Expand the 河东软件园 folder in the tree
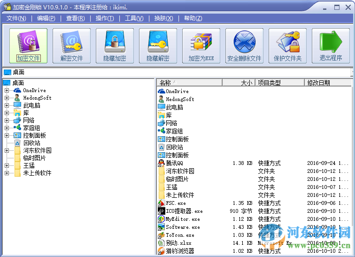This screenshot has height=257, width=355. click(7, 150)
